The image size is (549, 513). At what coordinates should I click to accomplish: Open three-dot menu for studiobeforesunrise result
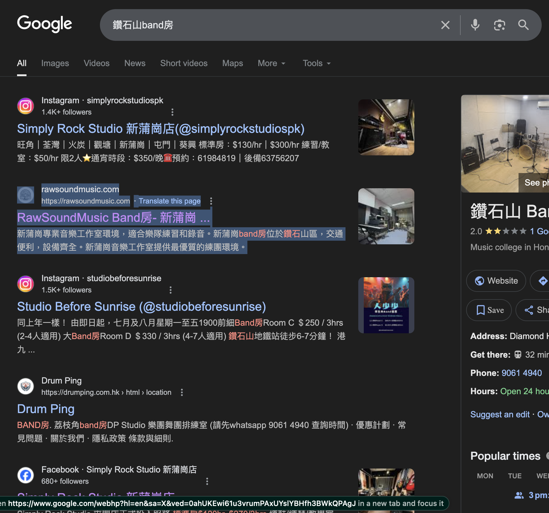(171, 290)
